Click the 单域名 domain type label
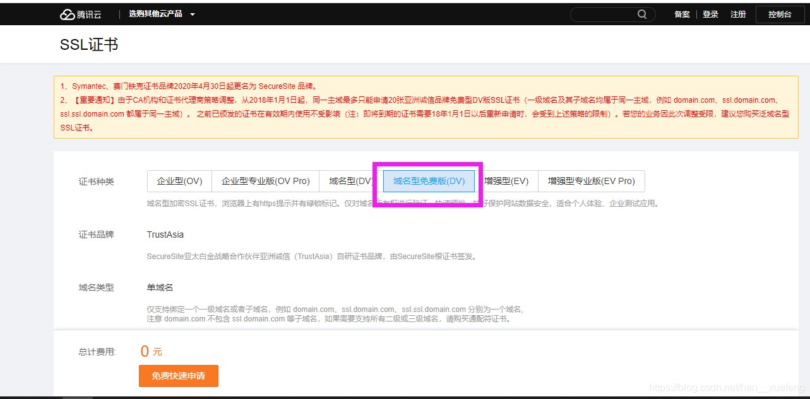This screenshot has width=810, height=399. tap(159, 287)
